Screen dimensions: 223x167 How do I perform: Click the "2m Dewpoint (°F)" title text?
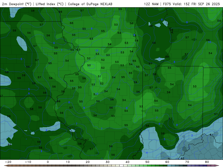[x=17, y=4]
